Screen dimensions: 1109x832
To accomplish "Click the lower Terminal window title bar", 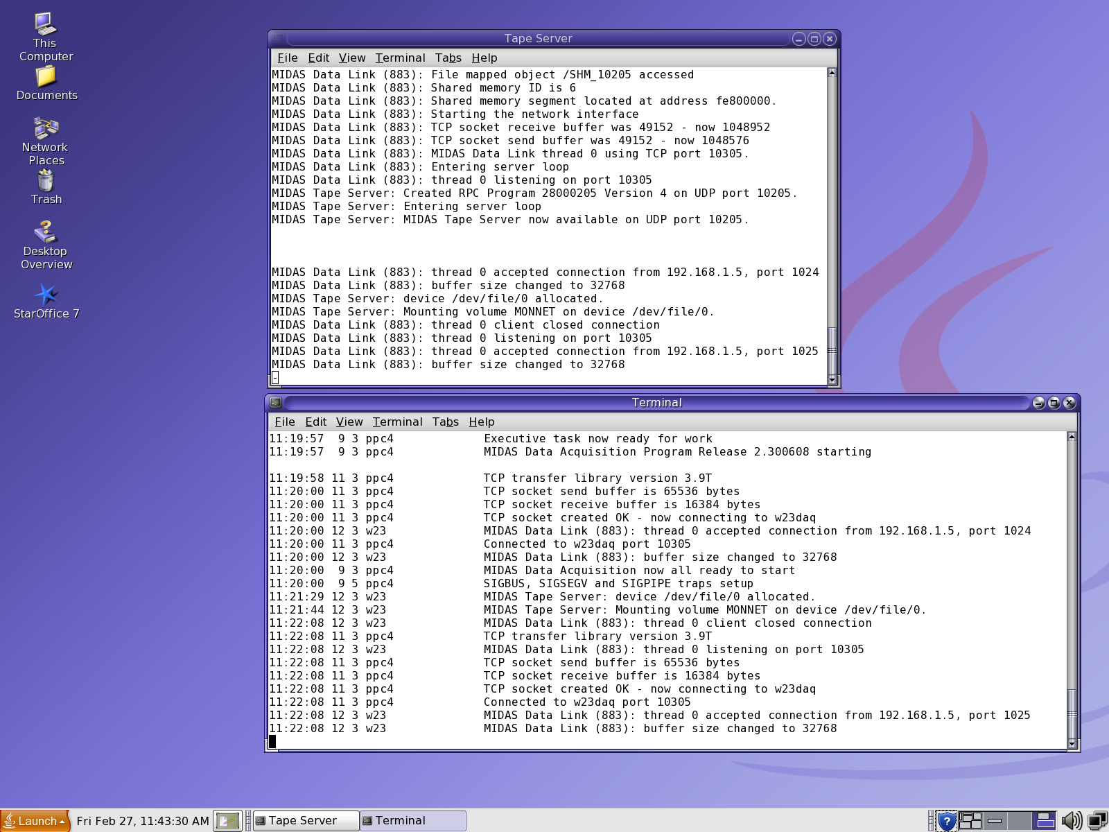I will (656, 402).
